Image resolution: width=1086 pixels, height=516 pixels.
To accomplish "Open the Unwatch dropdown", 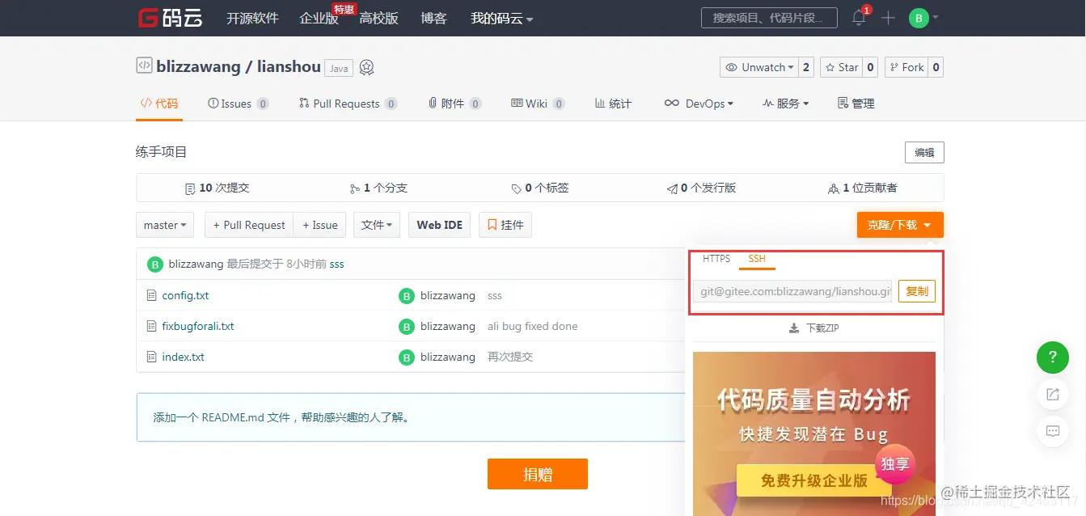I will click(759, 67).
